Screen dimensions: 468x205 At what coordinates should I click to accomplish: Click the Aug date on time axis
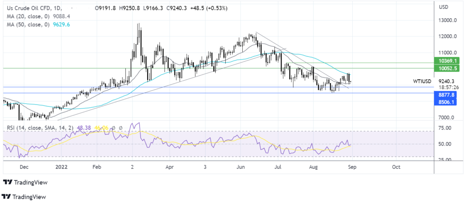point(314,167)
